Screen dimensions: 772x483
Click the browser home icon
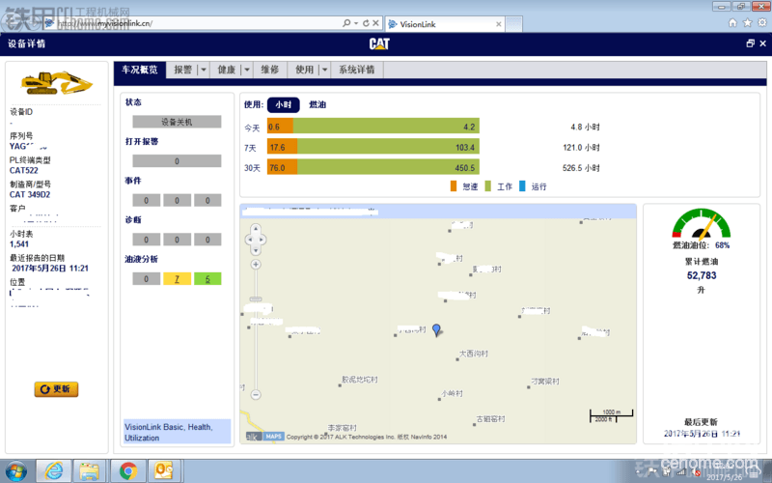[732, 22]
